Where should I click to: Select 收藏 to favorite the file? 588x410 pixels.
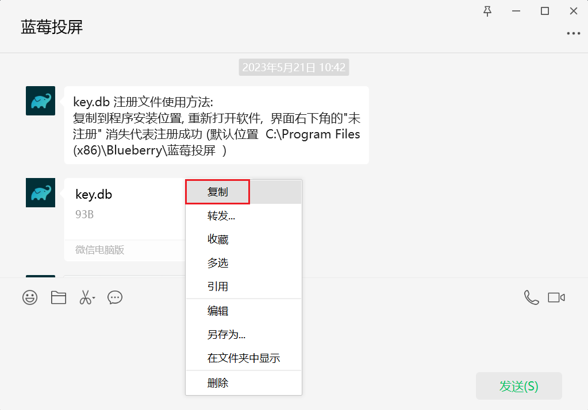(x=218, y=239)
